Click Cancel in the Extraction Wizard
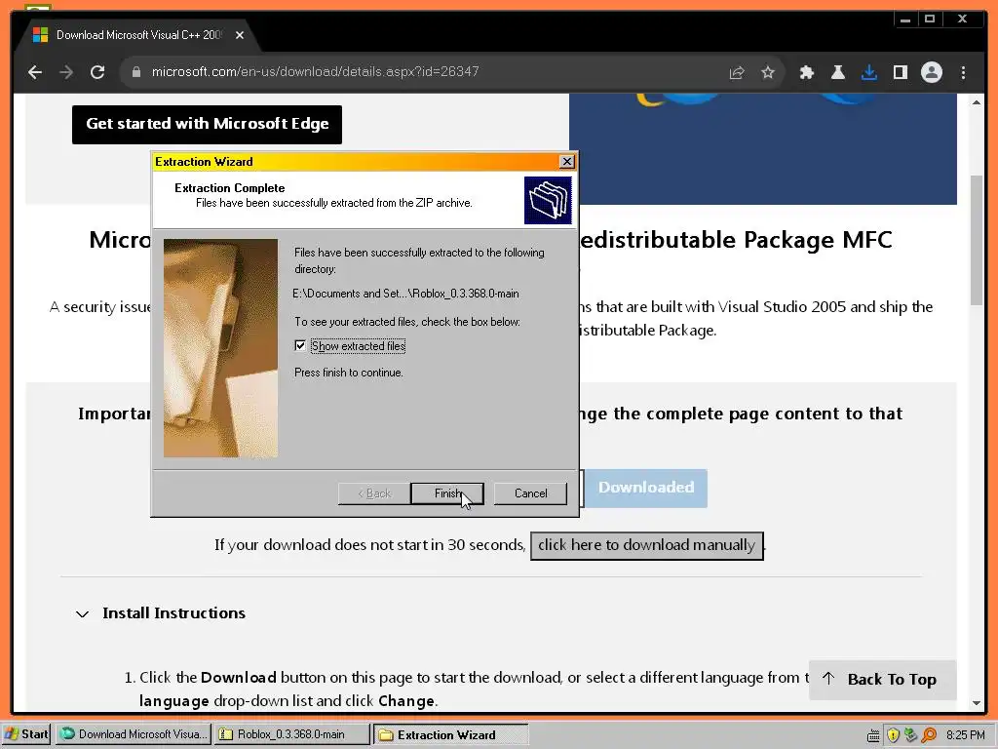Image resolution: width=998 pixels, height=749 pixels. coord(530,493)
